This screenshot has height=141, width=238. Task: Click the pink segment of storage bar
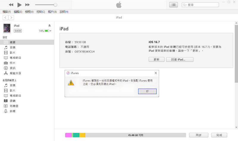click(68, 135)
